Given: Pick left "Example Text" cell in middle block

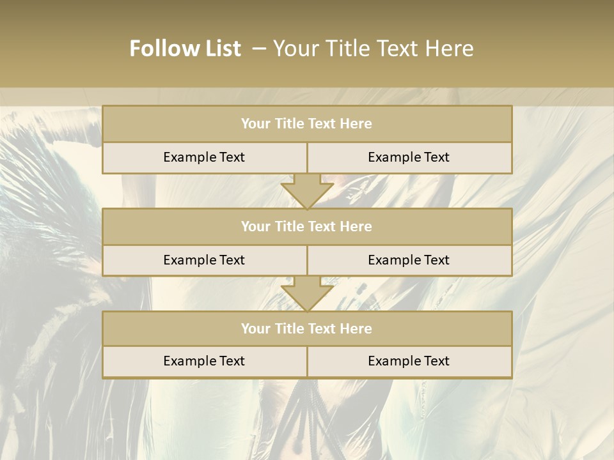Looking at the screenshot, I should (x=204, y=260).
